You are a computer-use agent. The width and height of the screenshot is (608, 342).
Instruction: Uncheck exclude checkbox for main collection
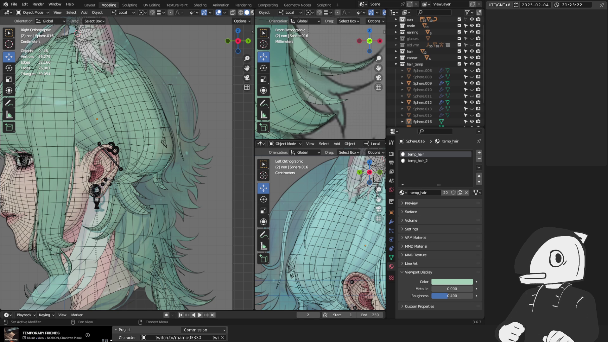459,26
